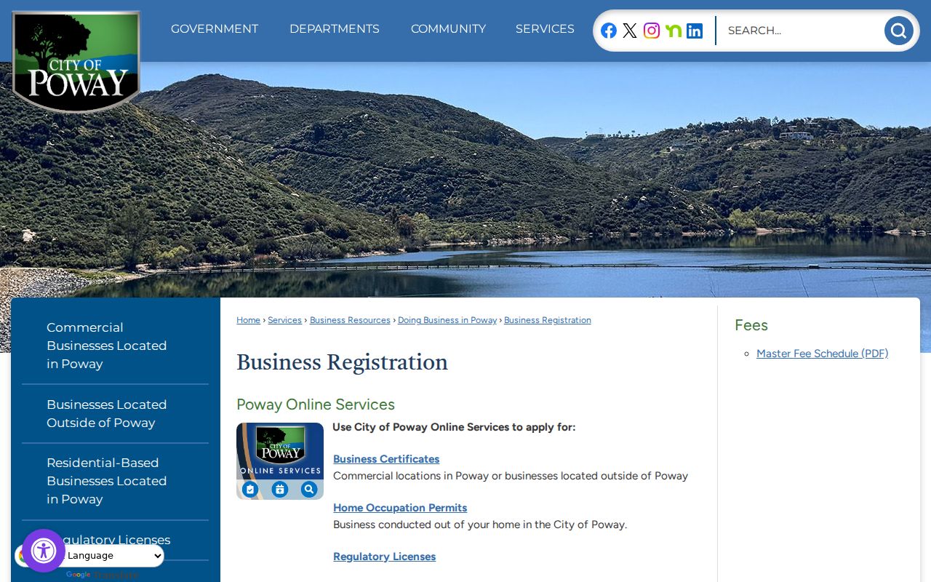Click the Business Resources breadcrumb

click(350, 320)
